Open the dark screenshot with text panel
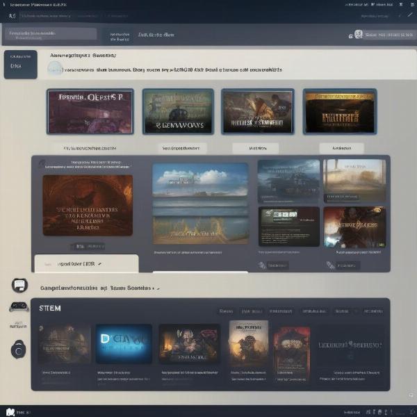The height and width of the screenshot is (417, 417). [289, 227]
